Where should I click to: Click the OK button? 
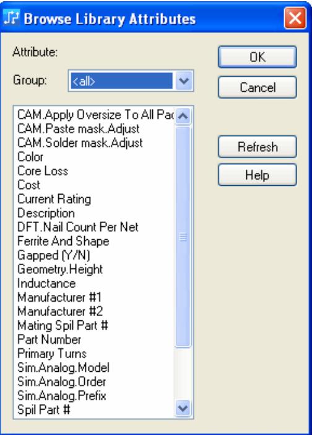258,57
